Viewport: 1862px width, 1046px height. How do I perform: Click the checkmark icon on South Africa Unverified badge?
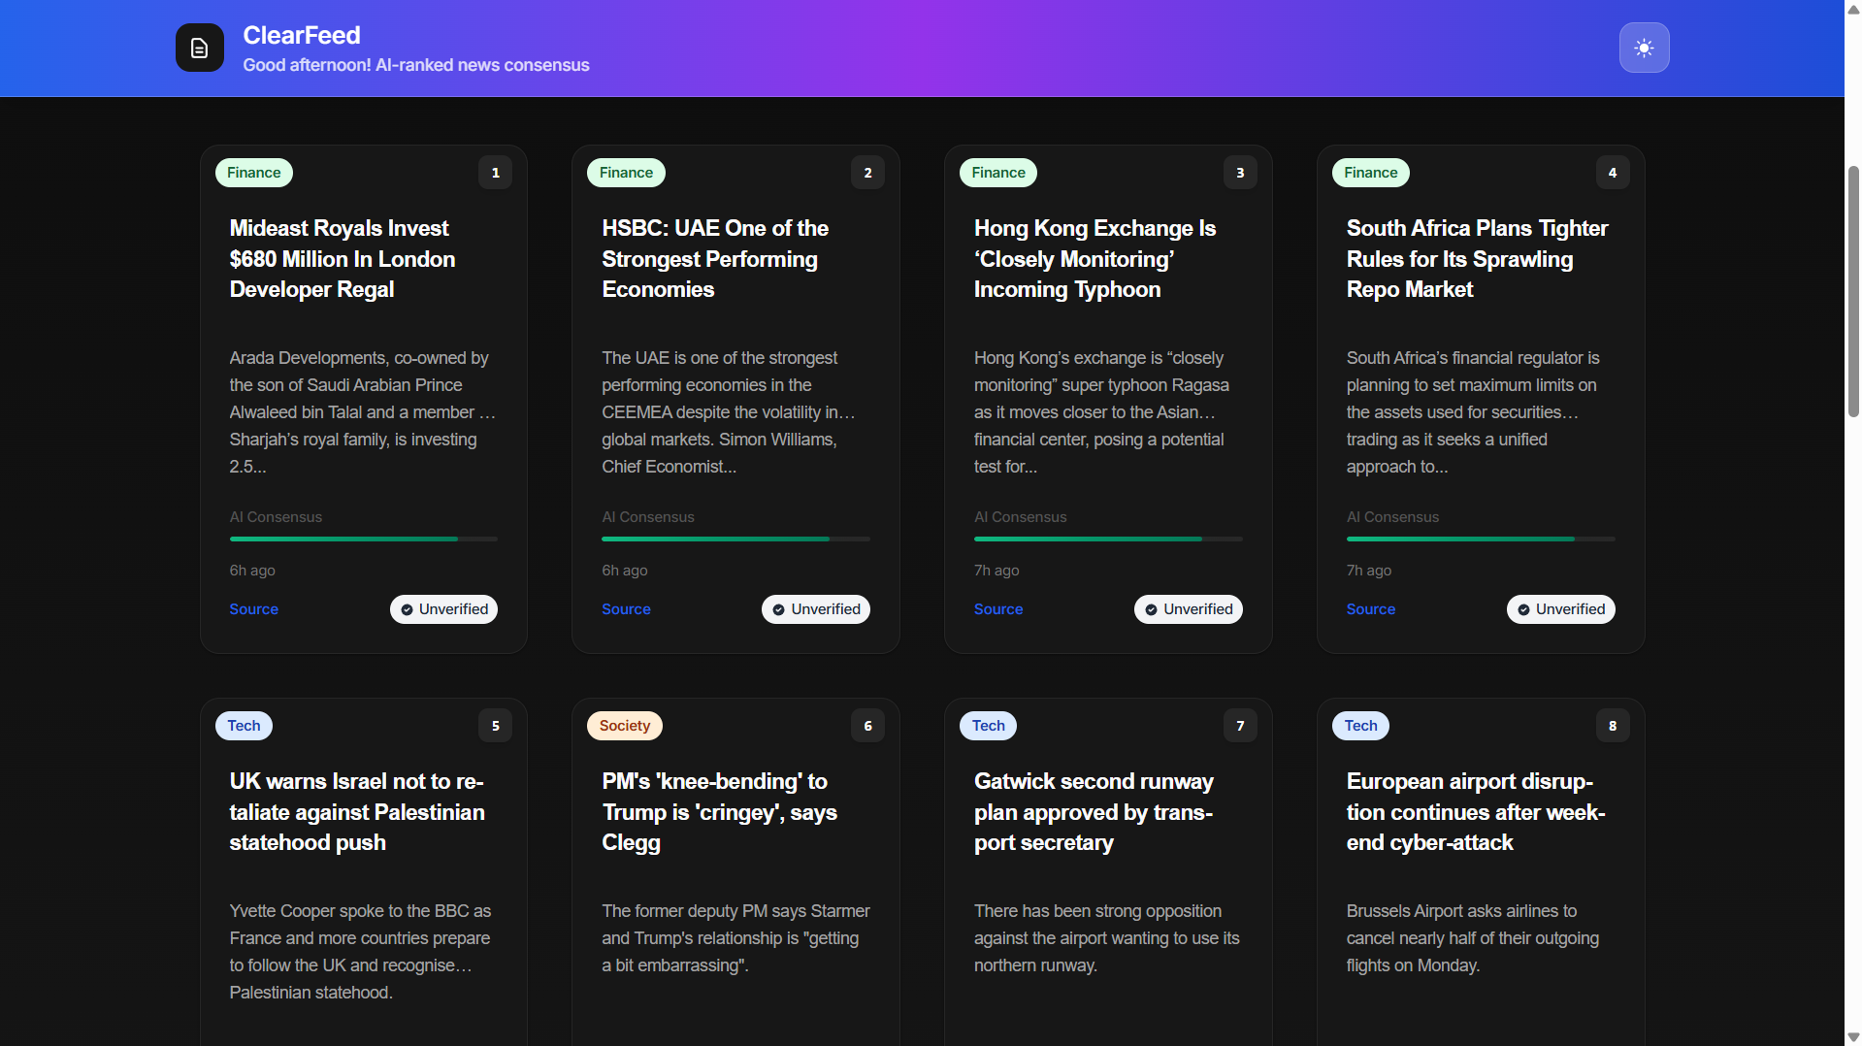click(x=1522, y=609)
